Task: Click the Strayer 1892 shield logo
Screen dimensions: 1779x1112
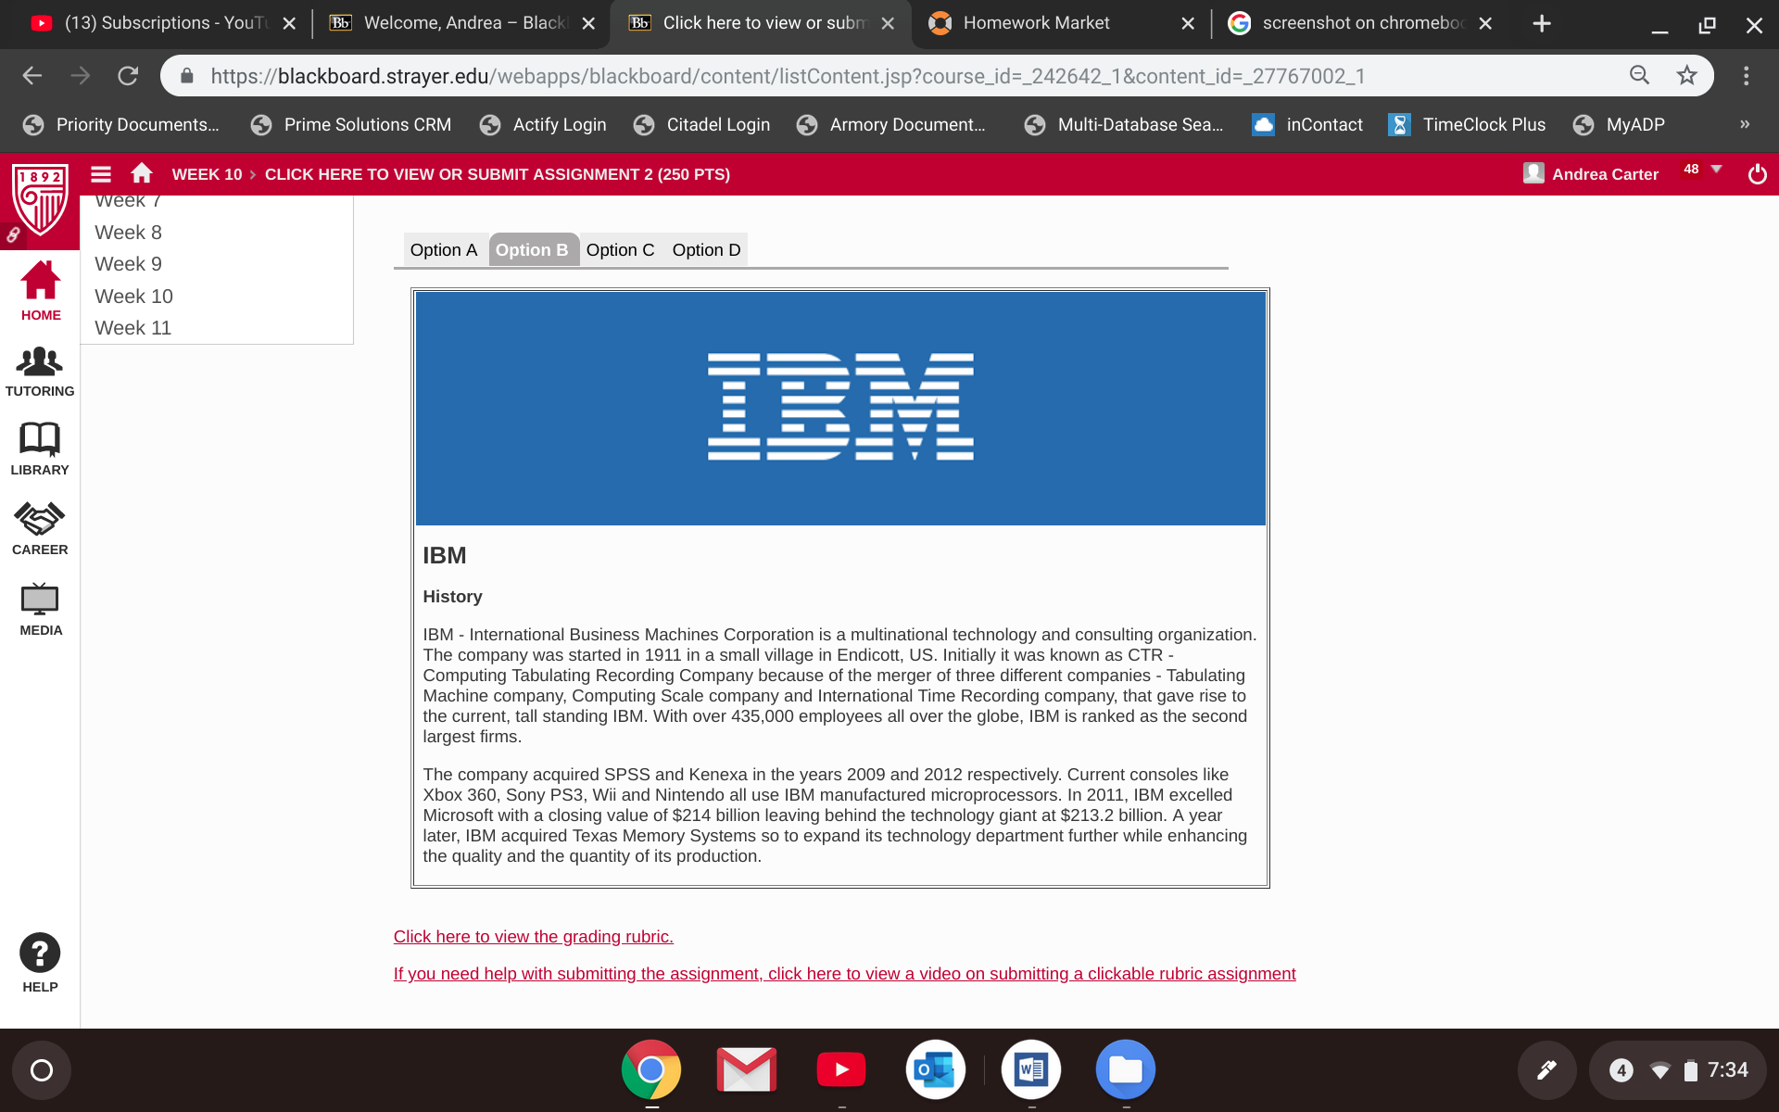Action: pyautogui.click(x=40, y=200)
